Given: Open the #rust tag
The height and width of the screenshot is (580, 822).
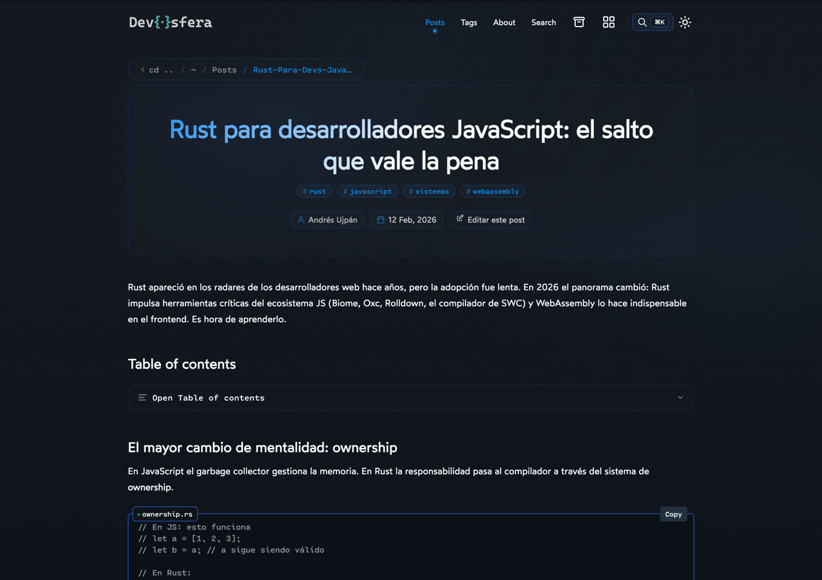Looking at the screenshot, I should click(x=314, y=191).
